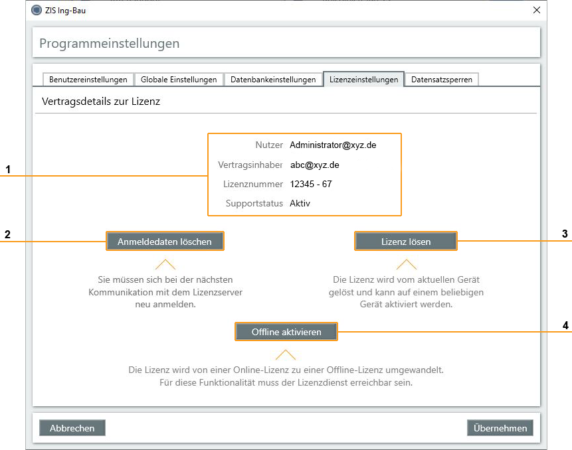The image size is (572, 450).
Task: Apply changes with Übernehmen
Action: click(500, 428)
